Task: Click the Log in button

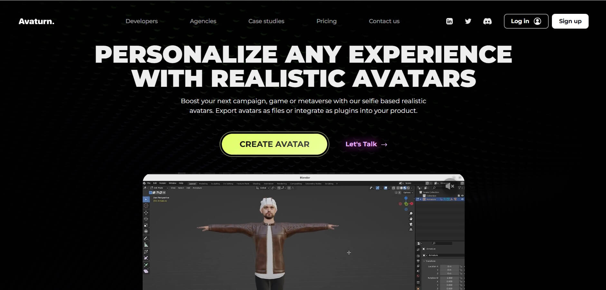Action: click(526, 21)
